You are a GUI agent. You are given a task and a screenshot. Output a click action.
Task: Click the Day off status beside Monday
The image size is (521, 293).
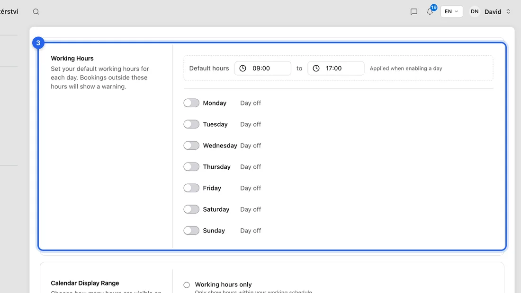[251, 103]
